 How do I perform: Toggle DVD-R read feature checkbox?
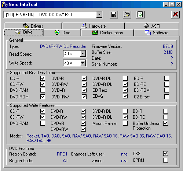pos(84,78)
